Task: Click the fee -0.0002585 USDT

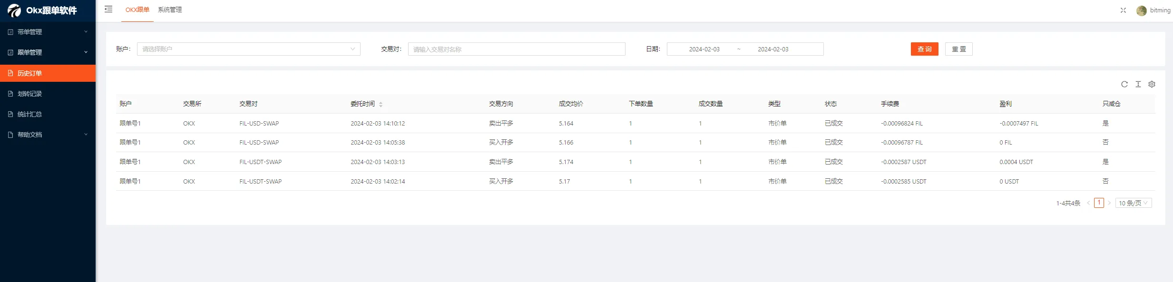Action: coord(904,181)
